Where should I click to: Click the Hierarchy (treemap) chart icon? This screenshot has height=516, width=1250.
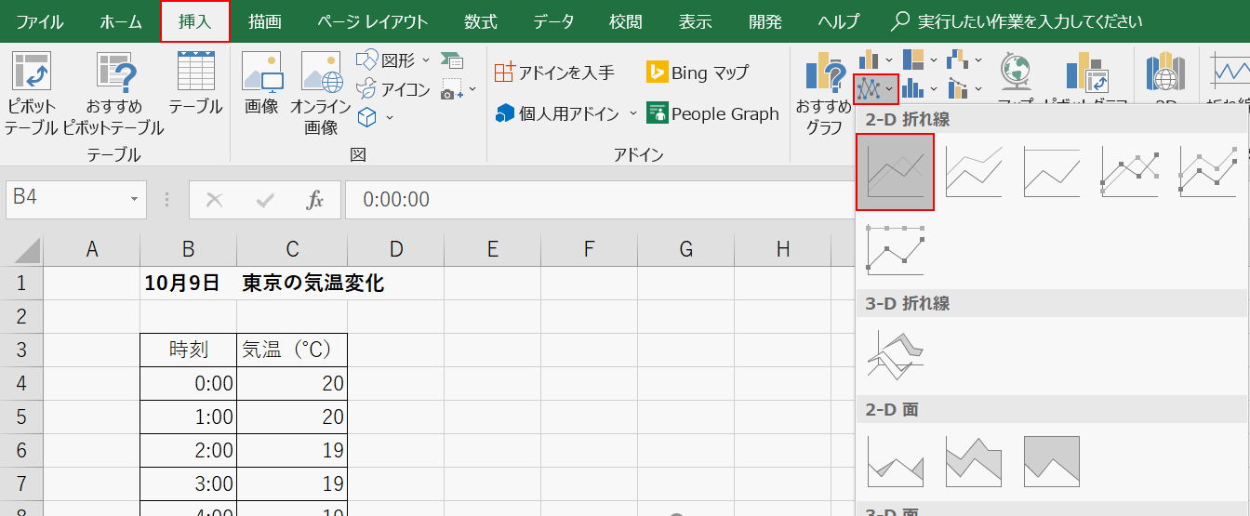pyautogui.click(x=913, y=60)
